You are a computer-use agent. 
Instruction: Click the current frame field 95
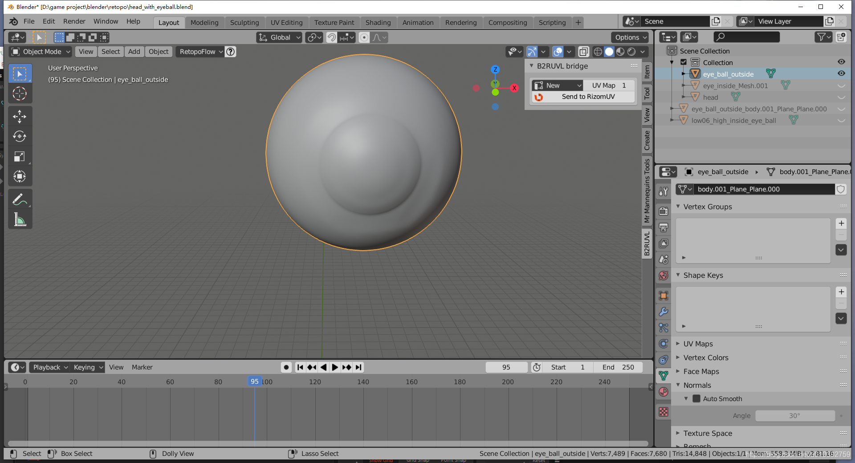point(506,367)
